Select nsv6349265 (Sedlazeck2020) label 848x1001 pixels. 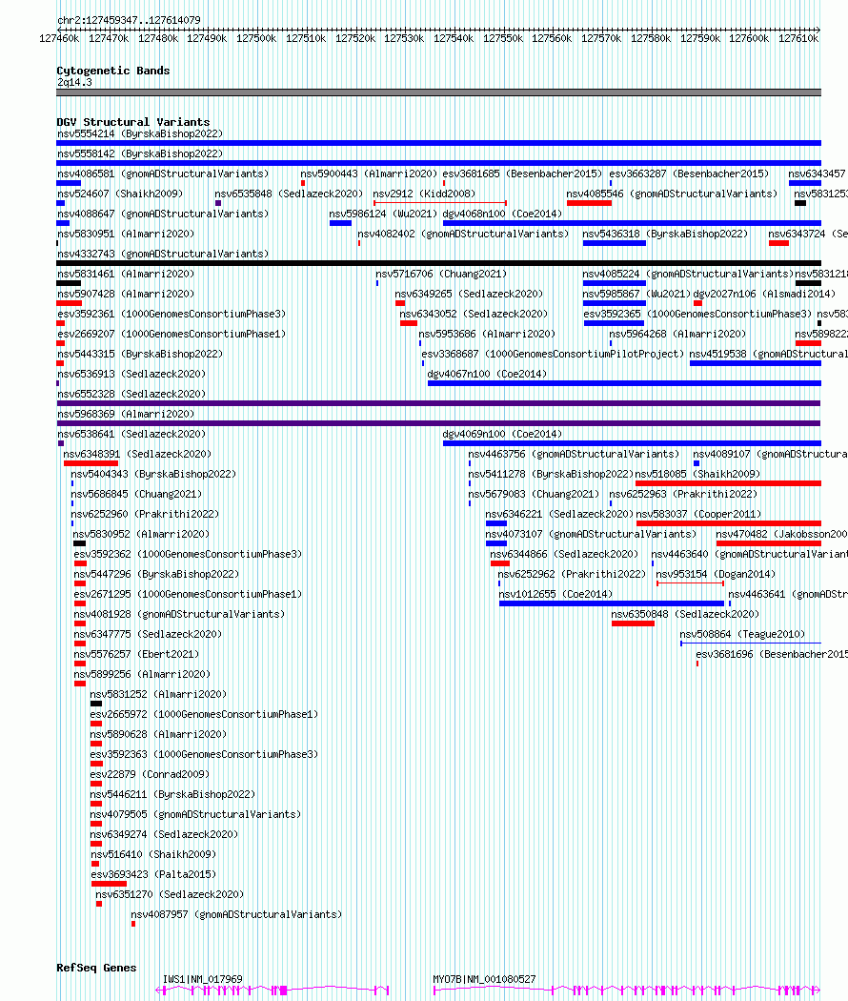[x=469, y=294]
